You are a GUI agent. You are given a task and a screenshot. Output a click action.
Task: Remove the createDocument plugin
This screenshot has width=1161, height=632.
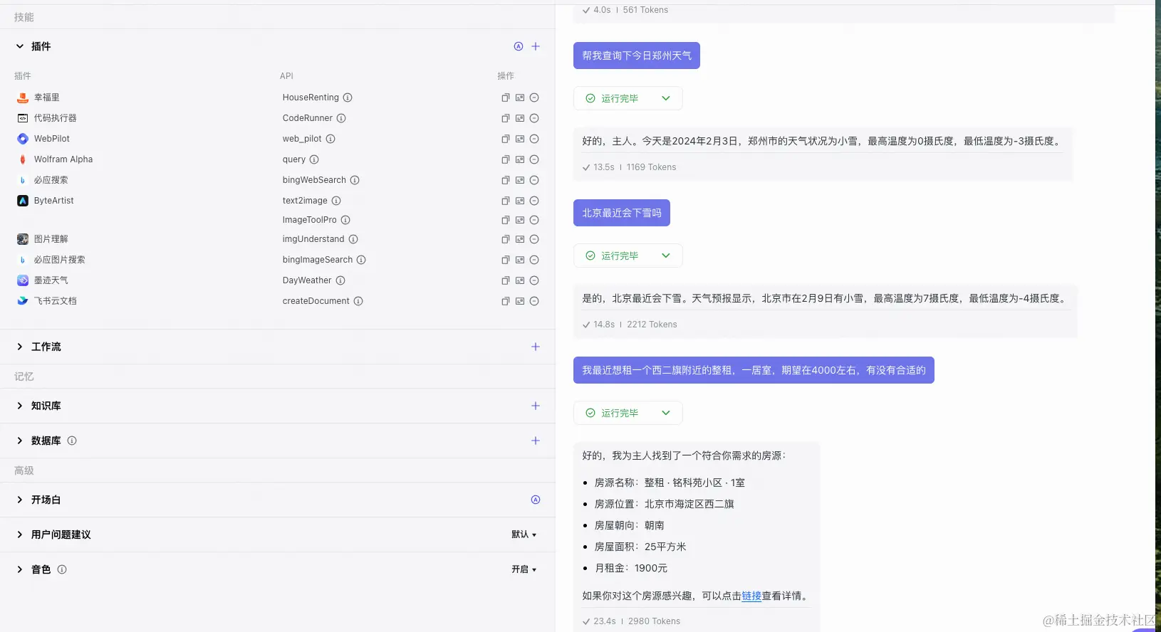tap(534, 301)
